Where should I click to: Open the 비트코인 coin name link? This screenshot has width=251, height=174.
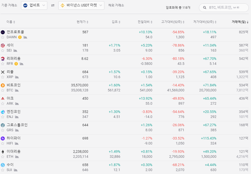(x=13, y=85)
